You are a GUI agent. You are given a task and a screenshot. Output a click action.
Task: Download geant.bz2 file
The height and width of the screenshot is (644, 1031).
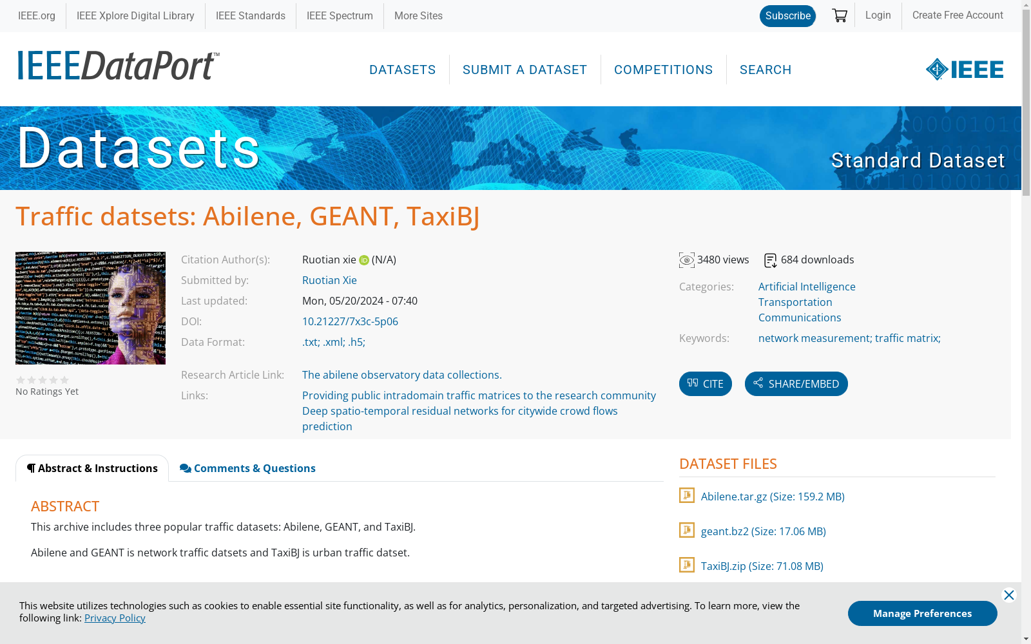pos(764,531)
